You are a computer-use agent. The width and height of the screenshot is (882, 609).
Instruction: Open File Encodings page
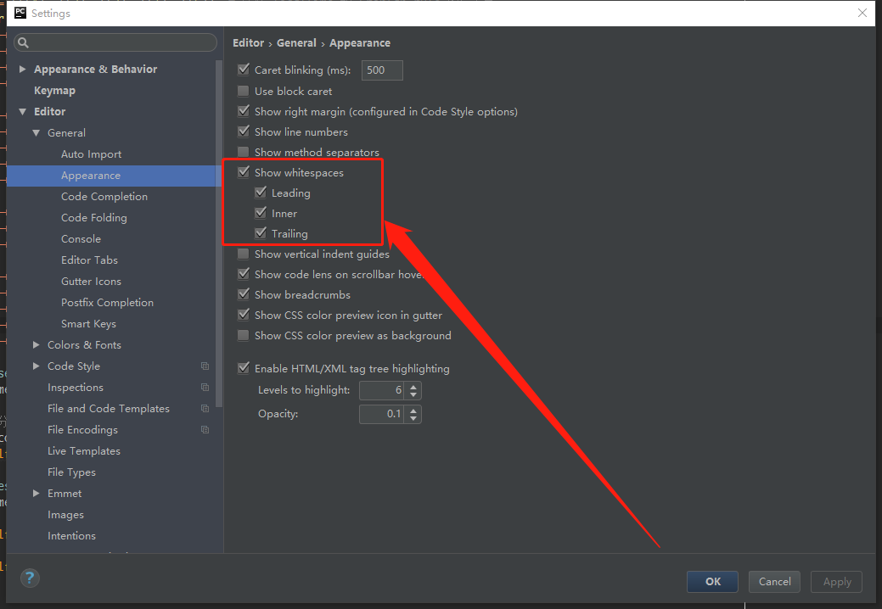coord(82,430)
